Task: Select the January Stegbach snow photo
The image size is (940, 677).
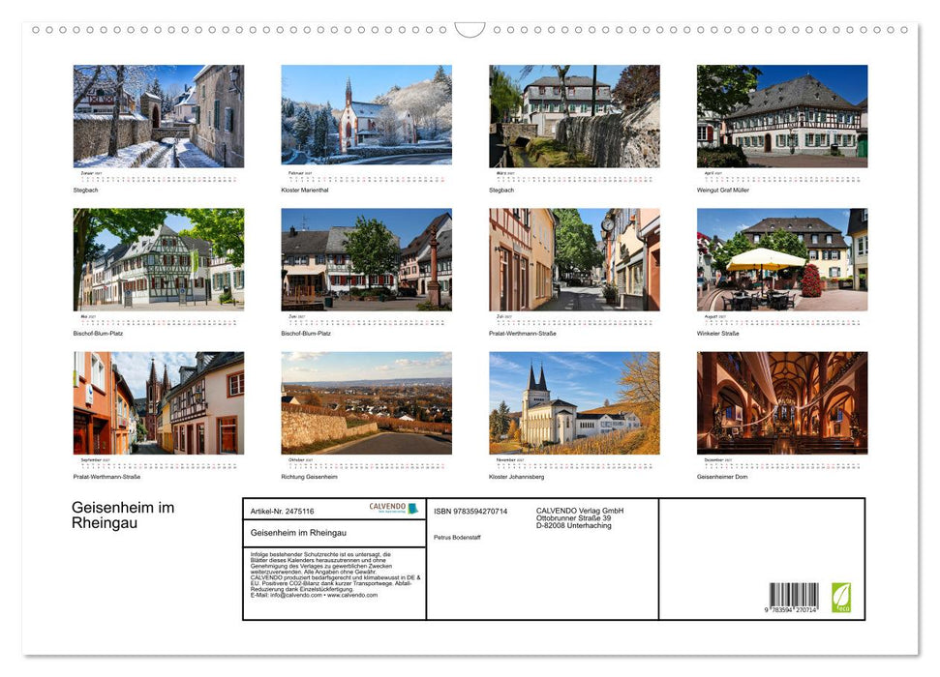Action: tap(158, 116)
